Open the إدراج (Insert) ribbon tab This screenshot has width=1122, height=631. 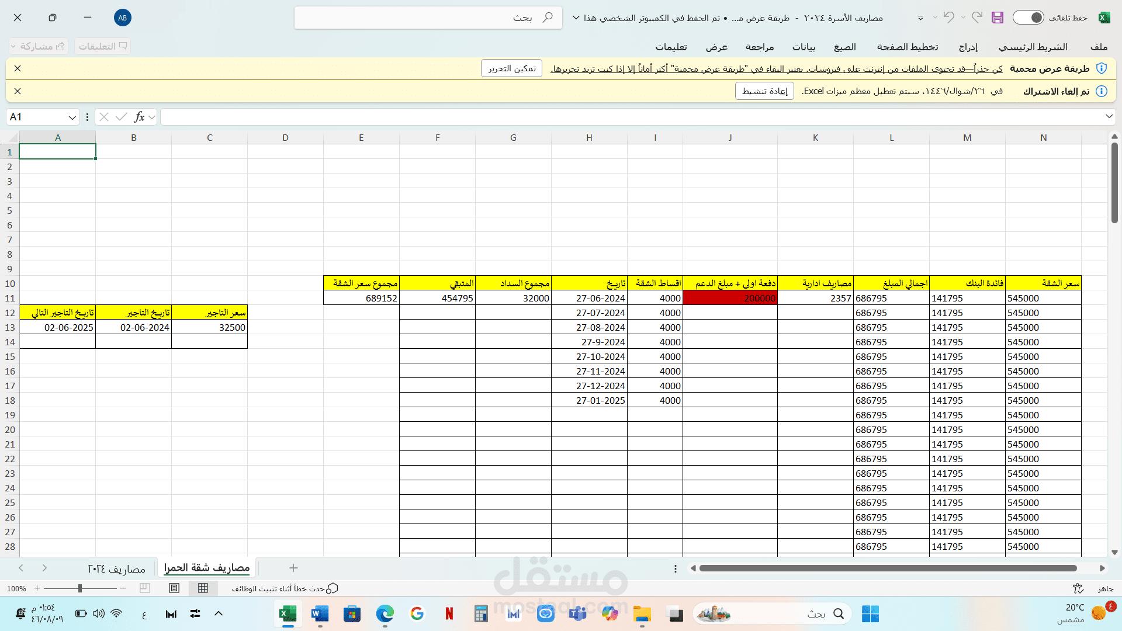968,47
